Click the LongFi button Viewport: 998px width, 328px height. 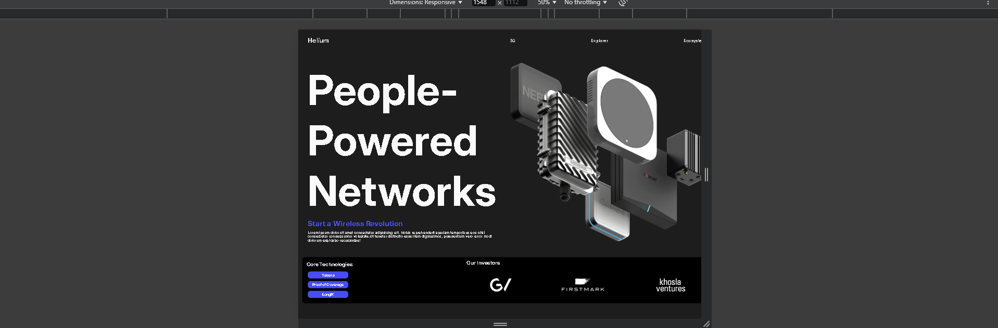[328, 295]
